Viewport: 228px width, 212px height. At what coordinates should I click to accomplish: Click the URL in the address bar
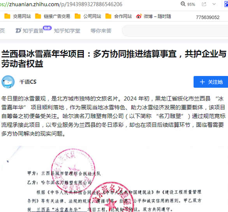(x=61, y=4)
